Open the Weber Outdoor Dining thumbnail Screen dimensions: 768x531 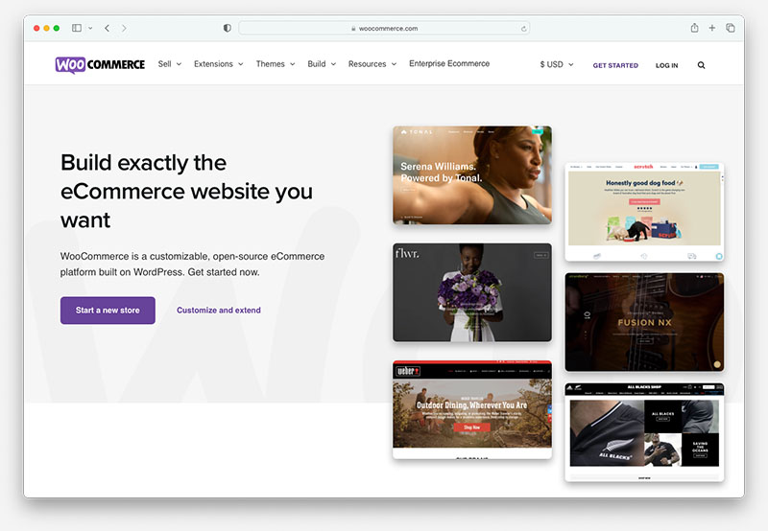pyautogui.click(x=472, y=409)
